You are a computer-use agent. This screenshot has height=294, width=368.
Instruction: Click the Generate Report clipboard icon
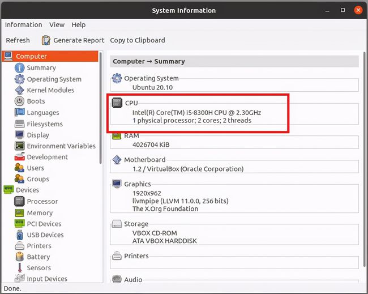pos(46,40)
